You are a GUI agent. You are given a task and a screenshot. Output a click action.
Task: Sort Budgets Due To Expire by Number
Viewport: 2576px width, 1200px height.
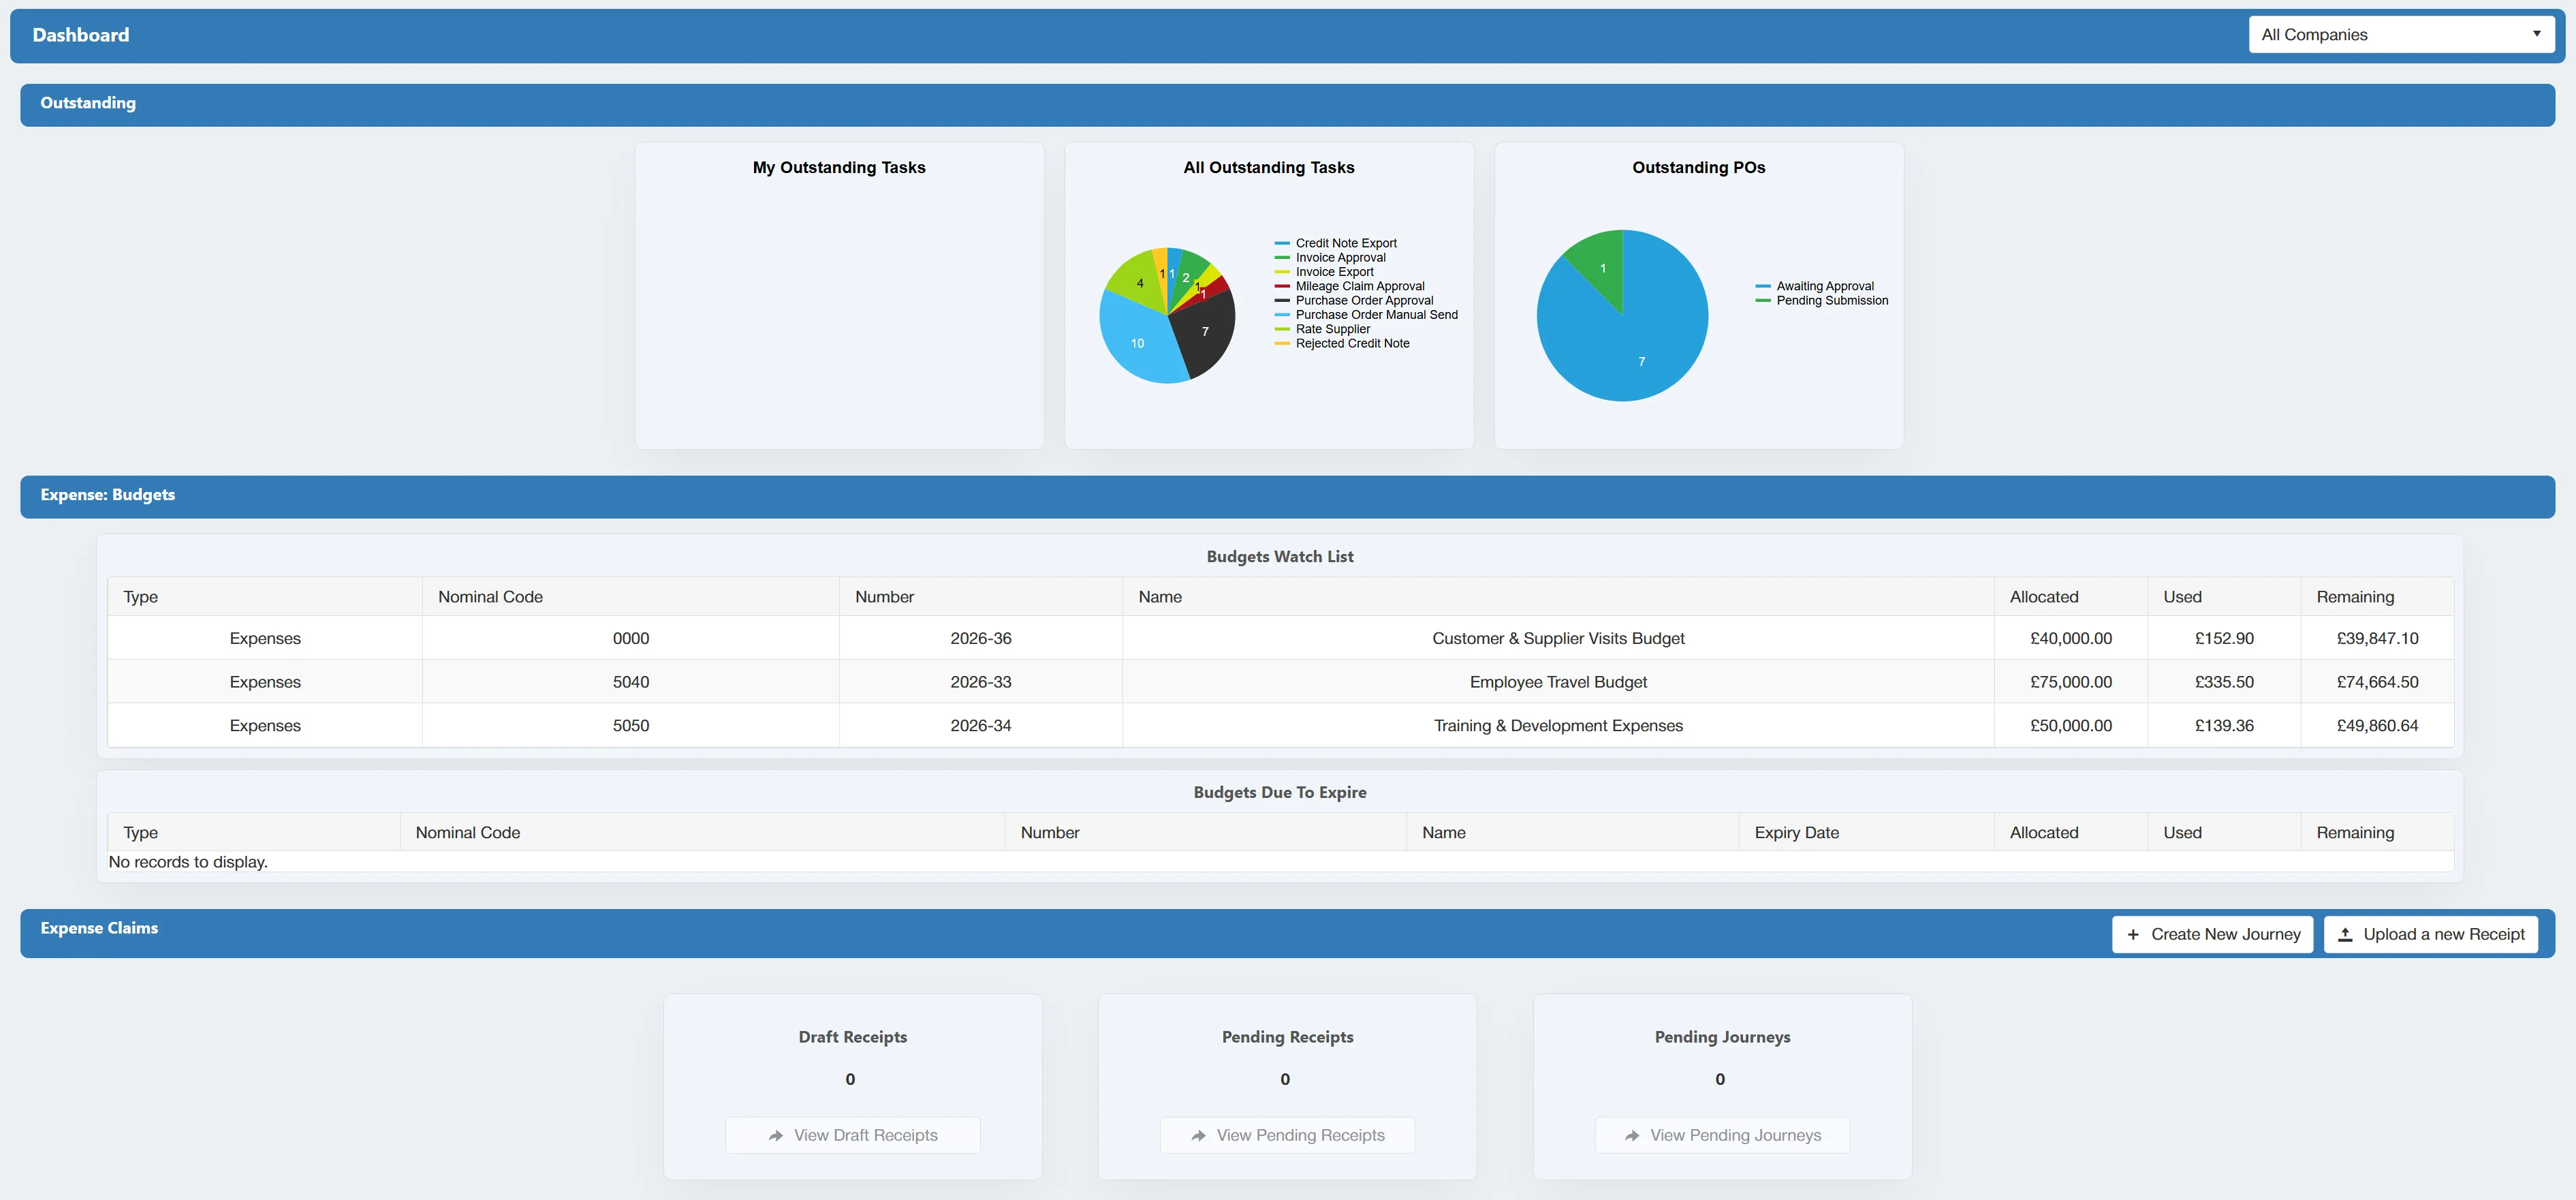(1205, 833)
